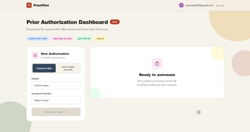Click the PriorPilot brand name
The image size is (250, 132).
[x=41, y=5]
